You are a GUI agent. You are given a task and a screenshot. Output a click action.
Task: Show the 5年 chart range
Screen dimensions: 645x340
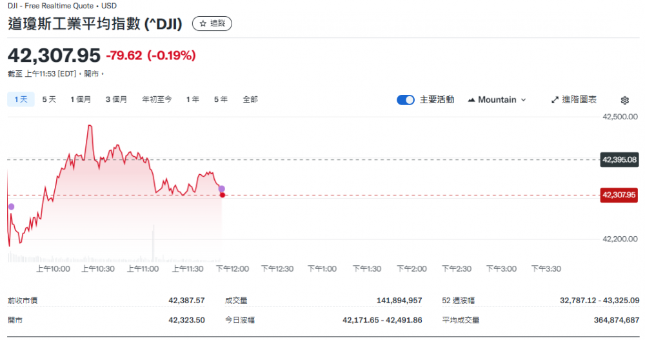(x=221, y=99)
